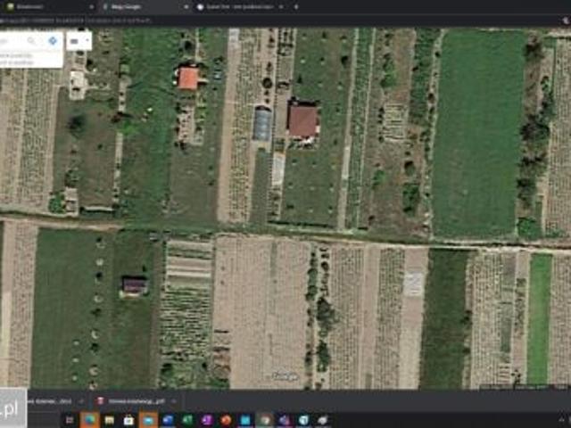Click the Google Maps search magnifier icon
Screen dimensions: 571x428
click(x=32, y=41)
